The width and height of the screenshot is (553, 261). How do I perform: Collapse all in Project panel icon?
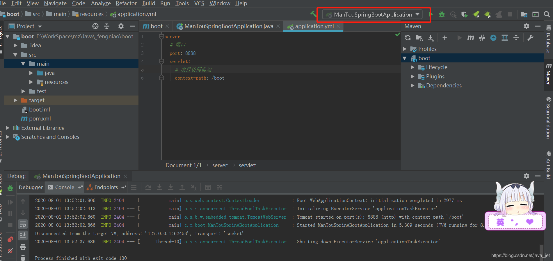click(107, 26)
